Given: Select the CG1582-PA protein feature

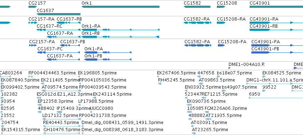Looking at the screenshot, I should pos(198,45).
